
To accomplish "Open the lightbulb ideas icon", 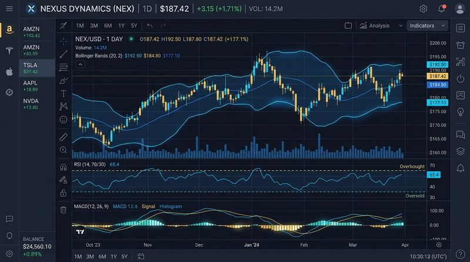I will pyautogui.click(x=461, y=112).
